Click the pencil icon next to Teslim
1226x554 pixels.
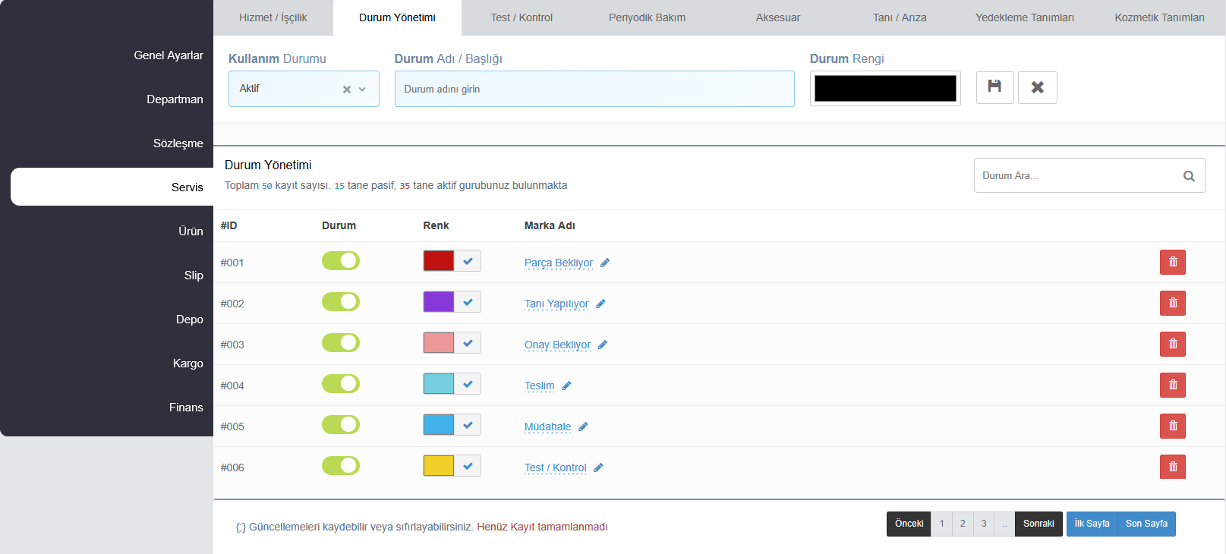point(566,386)
